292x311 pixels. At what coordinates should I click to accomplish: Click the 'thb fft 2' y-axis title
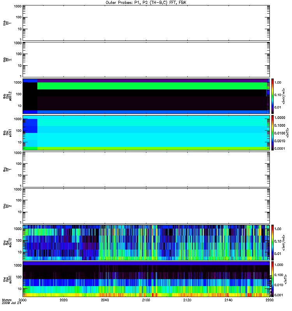pyautogui.click(x=7, y=59)
